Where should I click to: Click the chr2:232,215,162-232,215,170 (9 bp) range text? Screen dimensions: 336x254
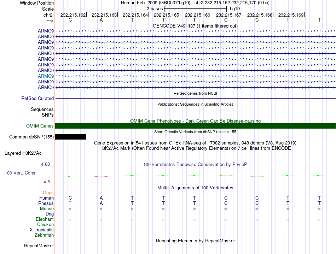click(232, 3)
